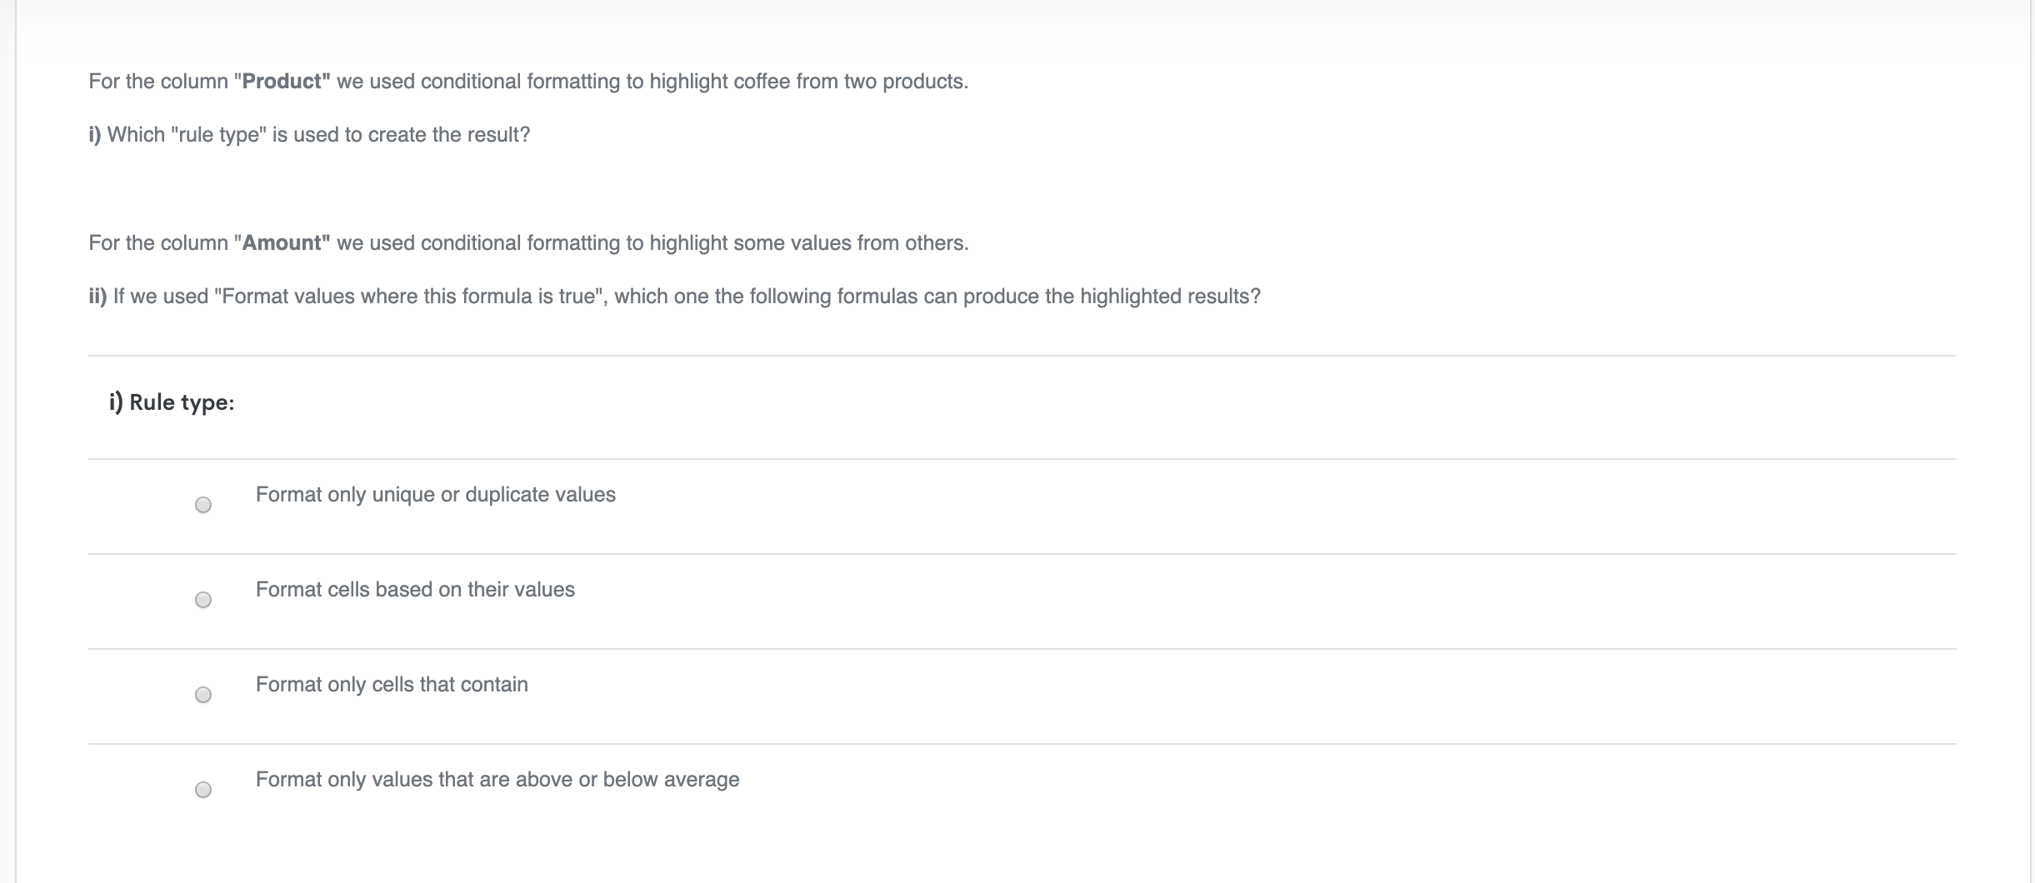Choose the radio button for cells based on values
2035x883 pixels.
pyautogui.click(x=203, y=600)
